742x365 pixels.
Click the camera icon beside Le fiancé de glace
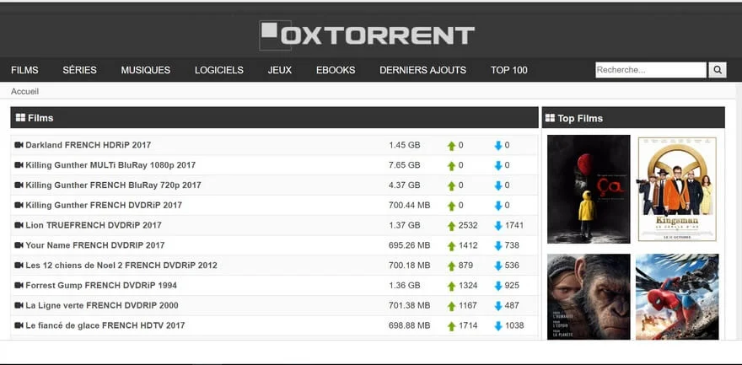coord(19,325)
